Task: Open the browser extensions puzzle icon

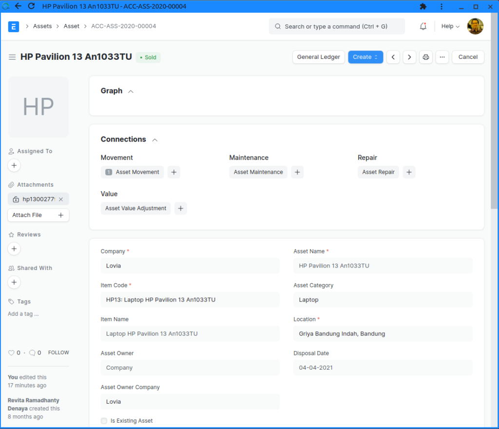Action: [423, 6]
